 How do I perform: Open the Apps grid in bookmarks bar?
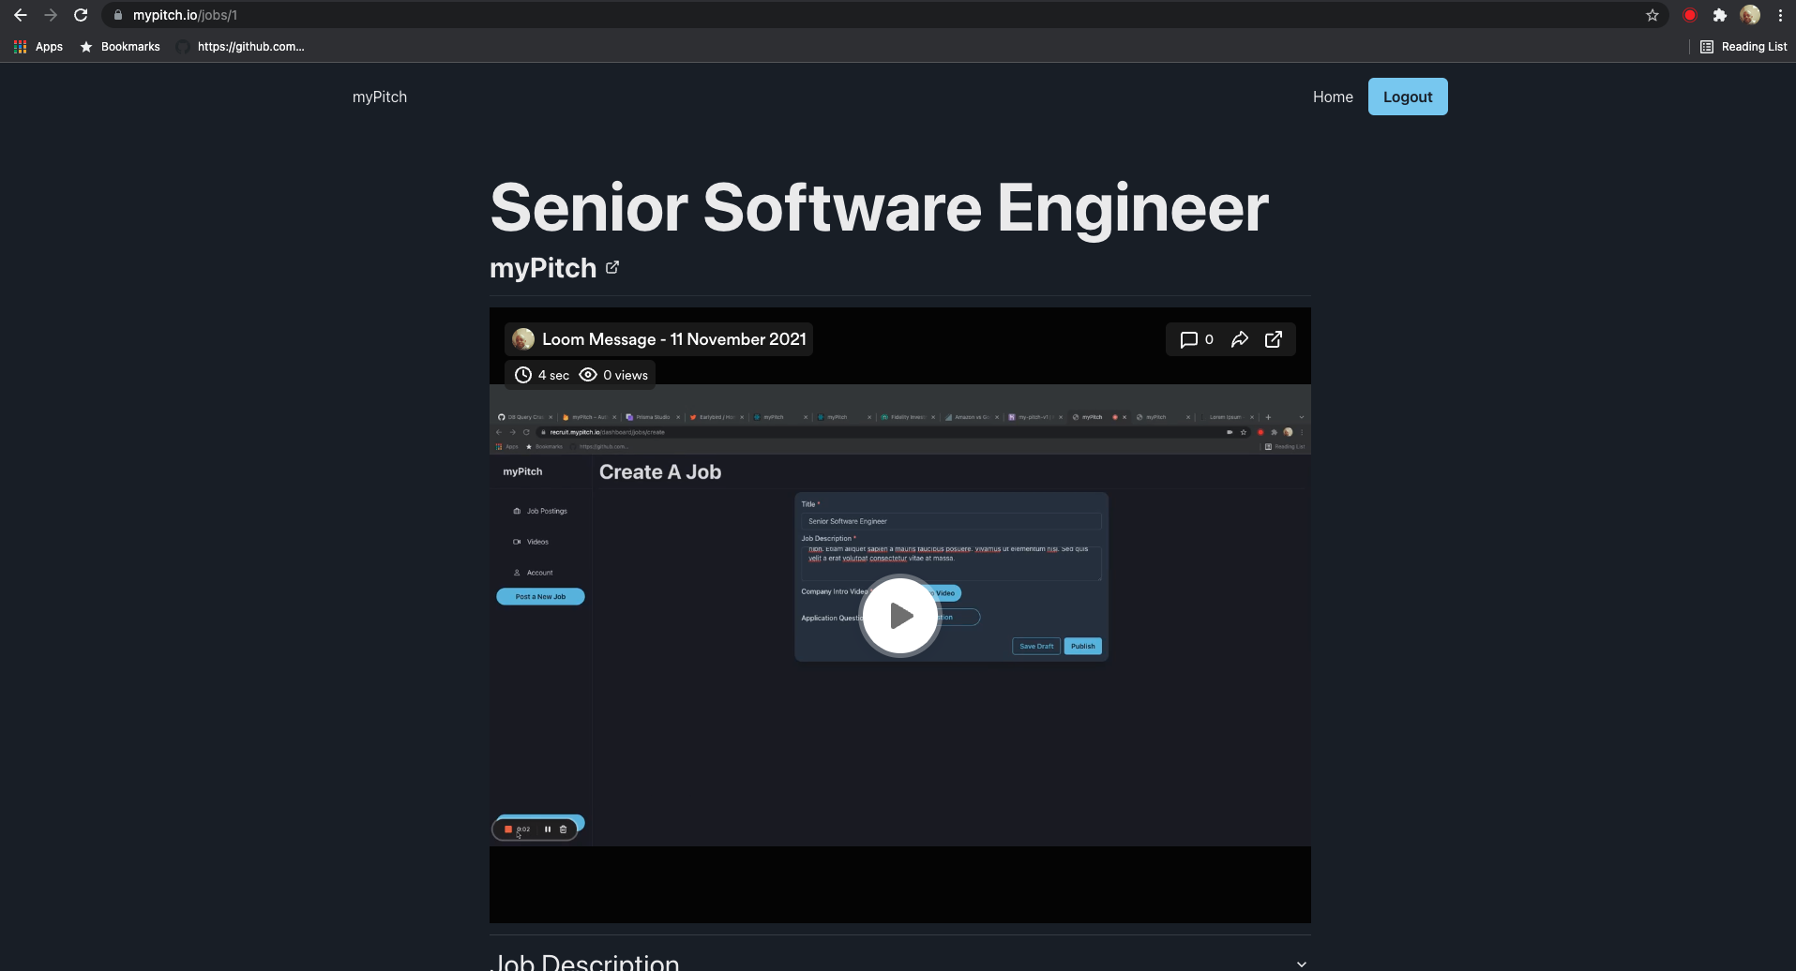[38, 47]
